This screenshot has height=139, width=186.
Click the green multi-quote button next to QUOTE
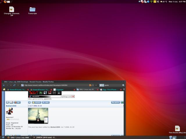(122, 102)
